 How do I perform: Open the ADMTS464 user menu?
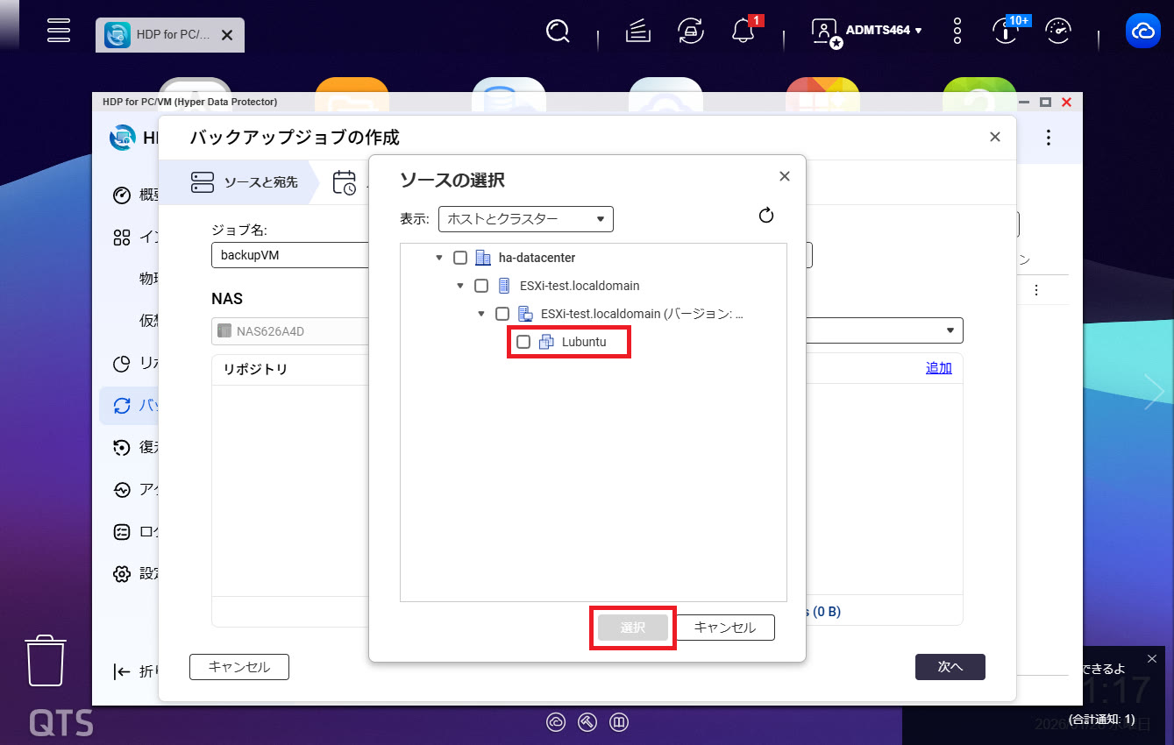coord(868,31)
